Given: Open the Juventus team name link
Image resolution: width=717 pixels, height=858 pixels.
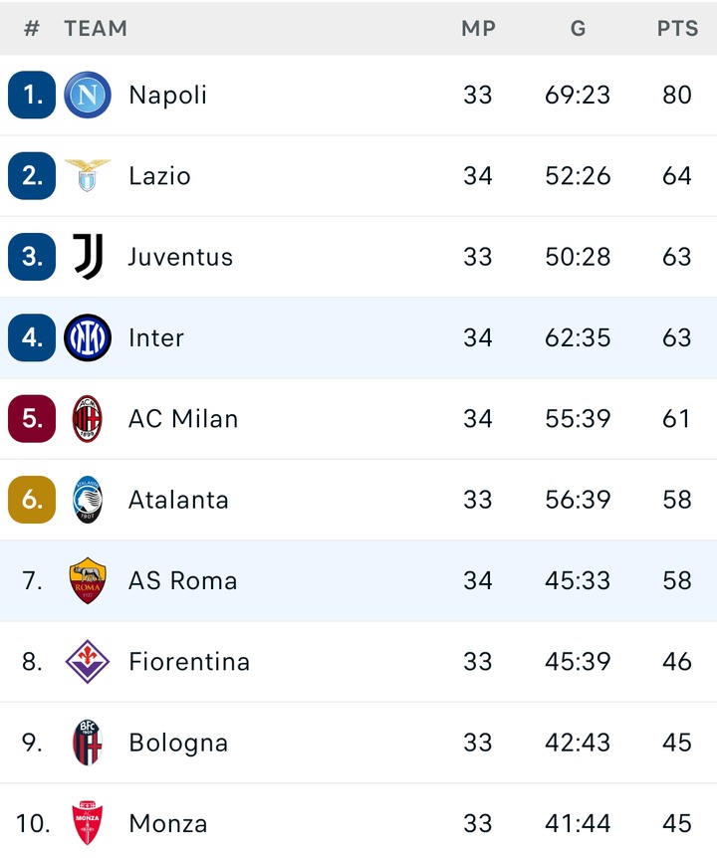Looking at the screenshot, I should pos(180,257).
